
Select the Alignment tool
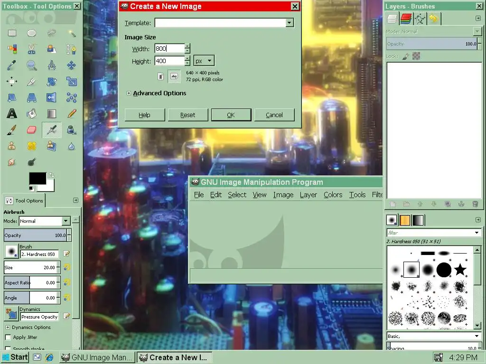[x=12, y=82]
